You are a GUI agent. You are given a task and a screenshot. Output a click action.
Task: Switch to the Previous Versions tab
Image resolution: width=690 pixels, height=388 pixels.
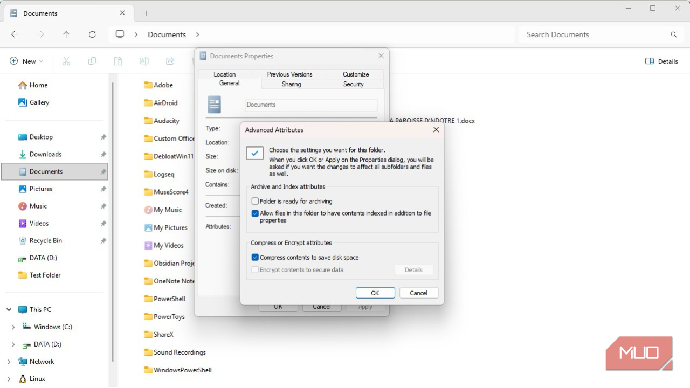pos(289,74)
